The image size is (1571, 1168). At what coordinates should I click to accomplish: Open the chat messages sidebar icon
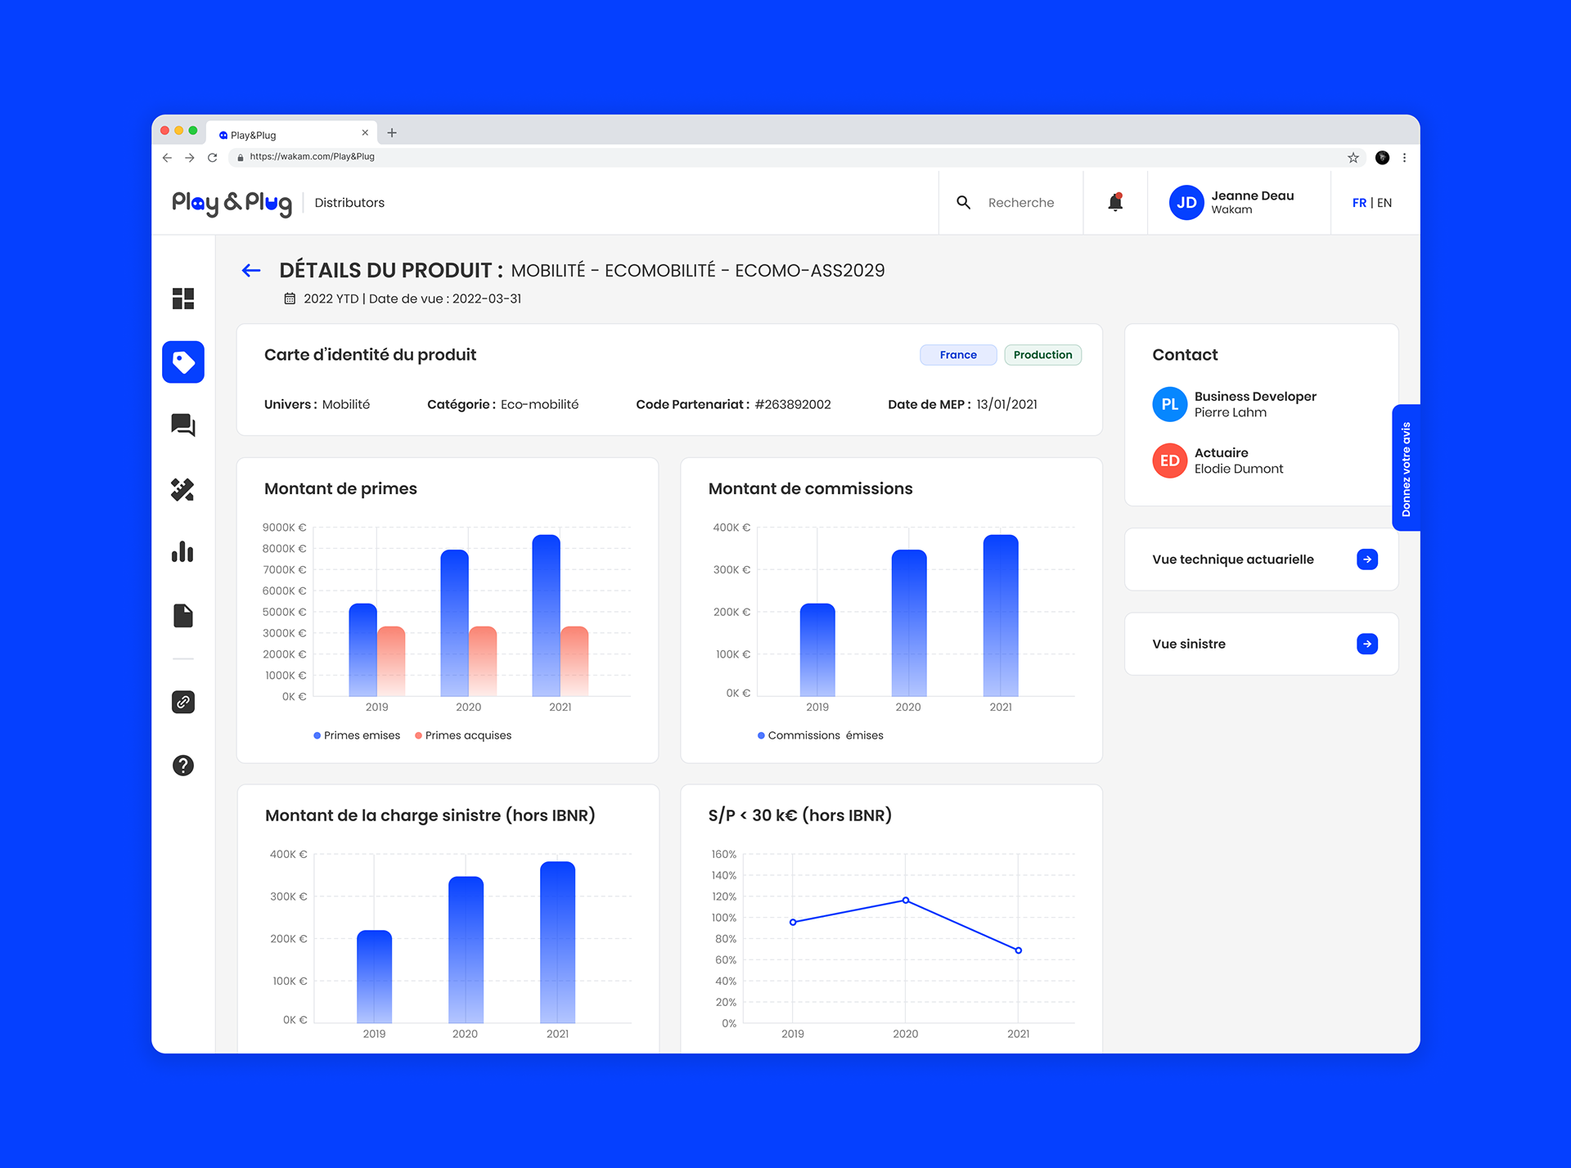182,425
